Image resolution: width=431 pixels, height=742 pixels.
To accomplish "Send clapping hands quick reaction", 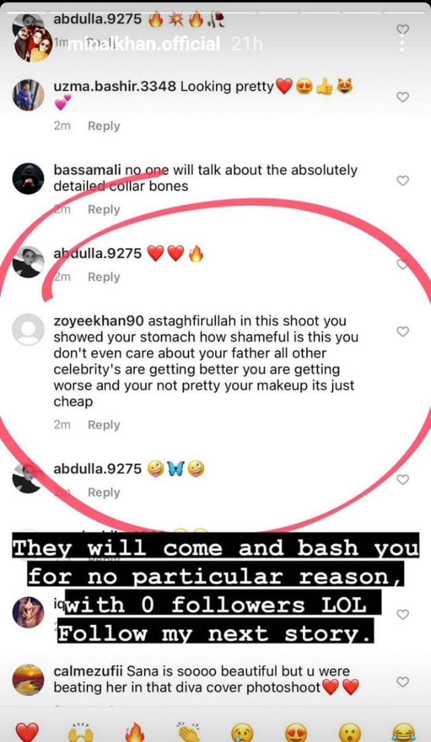I will click(x=188, y=732).
